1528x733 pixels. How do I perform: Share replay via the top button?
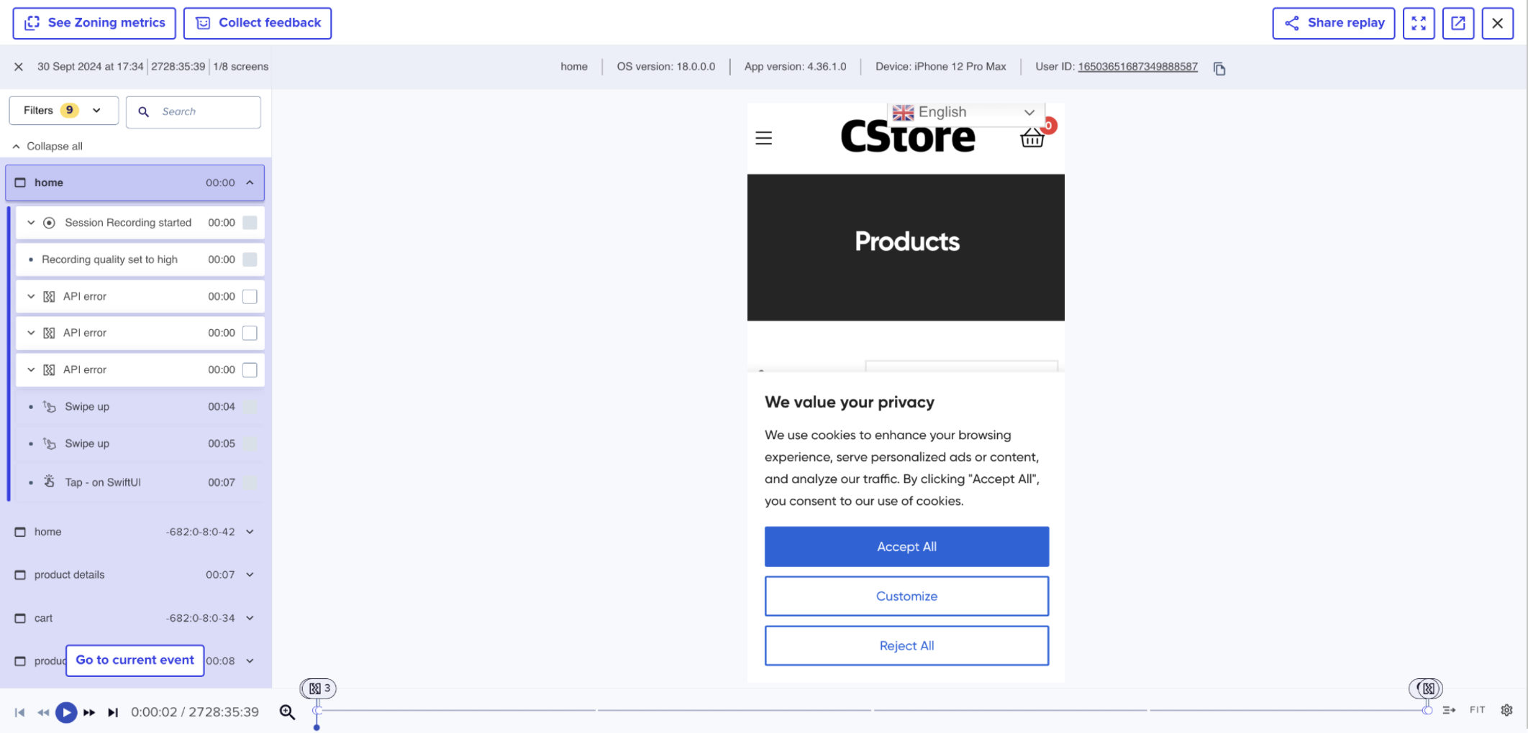point(1333,23)
